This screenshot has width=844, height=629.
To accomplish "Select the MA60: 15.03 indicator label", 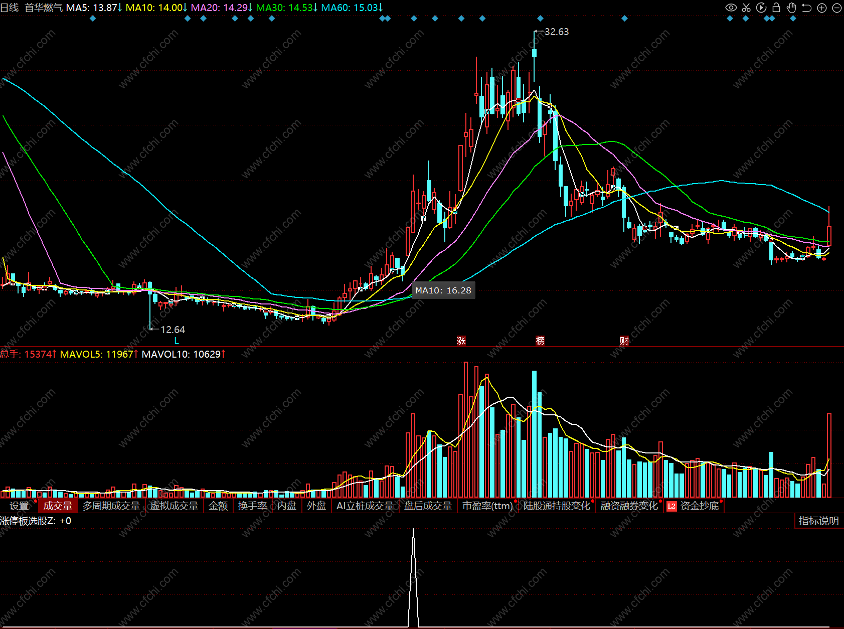I will point(352,8).
